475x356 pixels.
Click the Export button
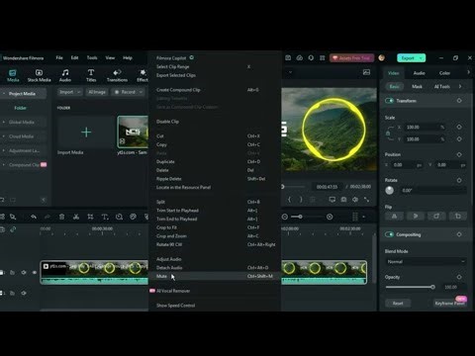408,58
